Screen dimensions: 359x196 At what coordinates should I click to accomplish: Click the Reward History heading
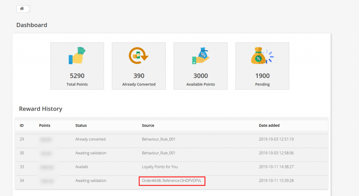pyautogui.click(x=41, y=109)
